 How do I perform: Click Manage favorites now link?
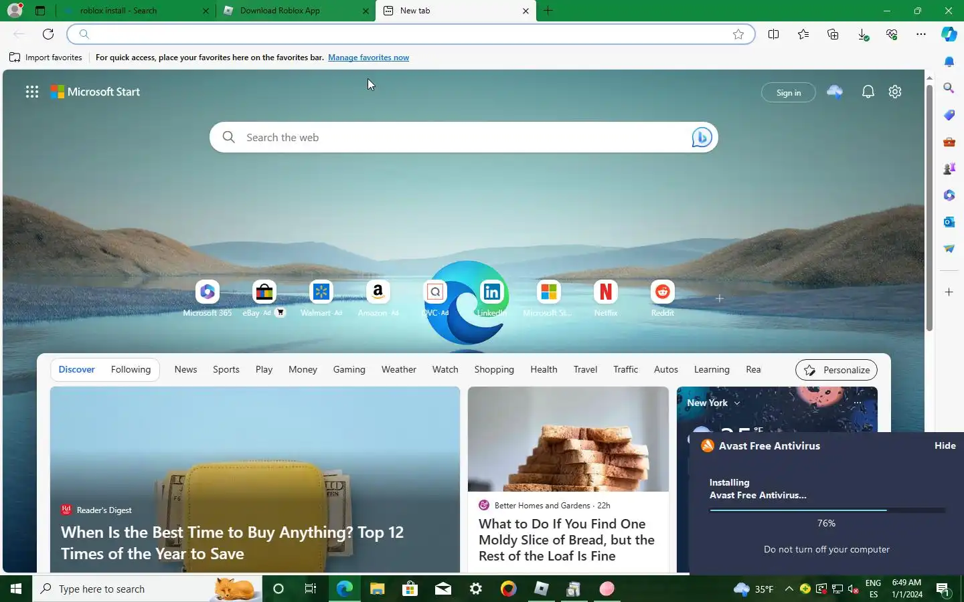(x=368, y=58)
